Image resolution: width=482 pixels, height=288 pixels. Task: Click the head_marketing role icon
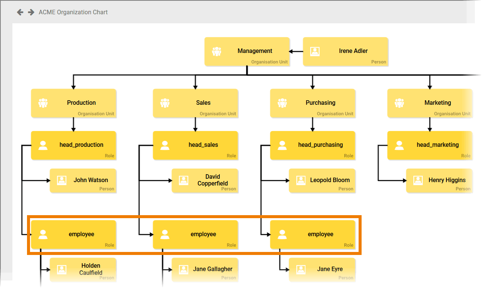[399, 145]
